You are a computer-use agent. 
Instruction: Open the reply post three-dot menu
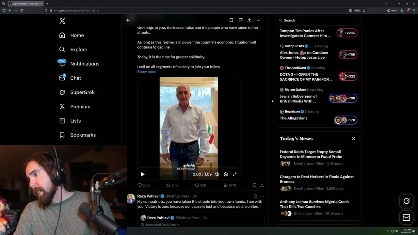click(262, 196)
